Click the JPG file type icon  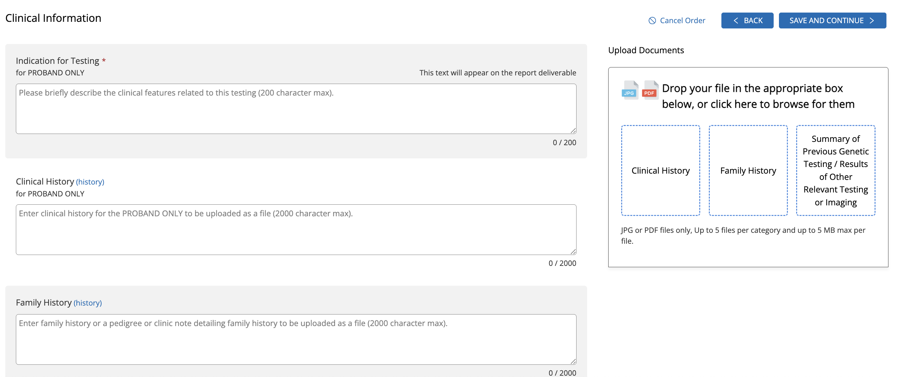[x=629, y=90]
